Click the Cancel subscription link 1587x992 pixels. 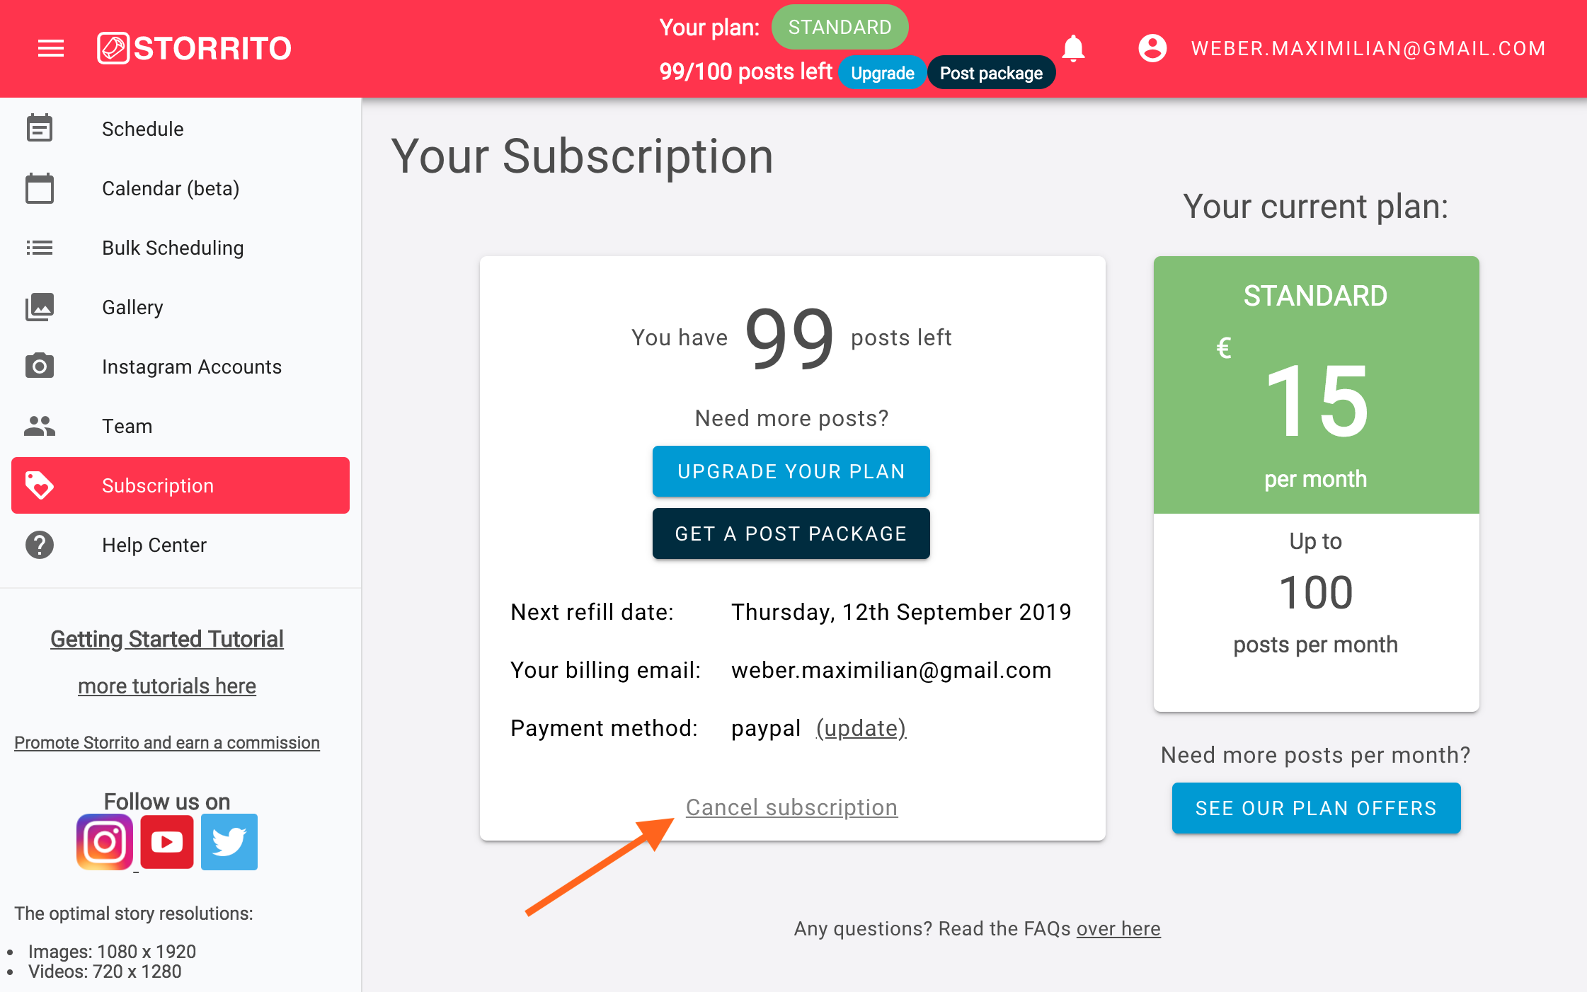coord(791,807)
